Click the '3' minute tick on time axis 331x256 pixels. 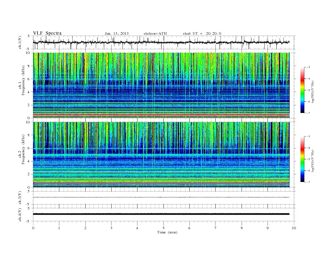click(x=111, y=228)
